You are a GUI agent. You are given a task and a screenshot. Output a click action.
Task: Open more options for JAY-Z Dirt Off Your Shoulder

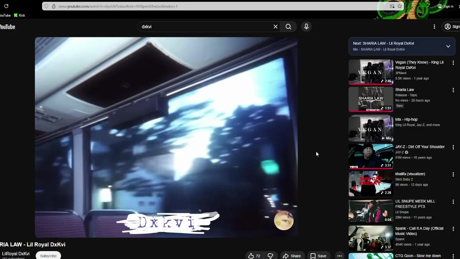pyautogui.click(x=453, y=147)
